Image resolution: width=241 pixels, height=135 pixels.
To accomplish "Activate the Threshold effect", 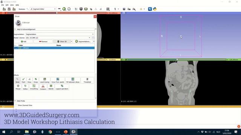I will click(87, 80).
